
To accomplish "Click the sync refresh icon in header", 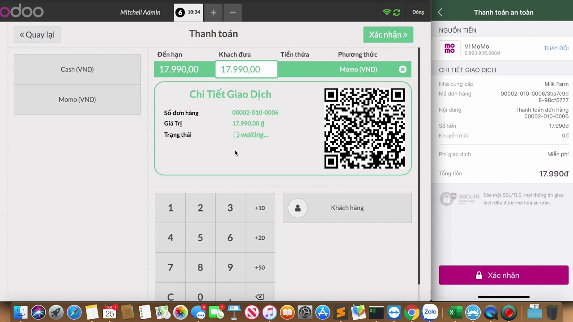I will (397, 13).
